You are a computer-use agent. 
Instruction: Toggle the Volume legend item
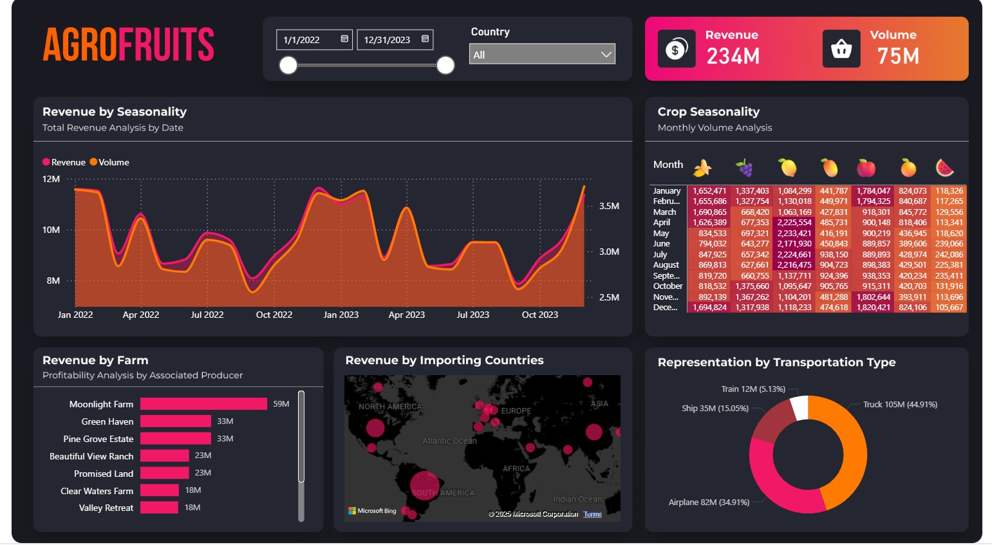(x=109, y=162)
